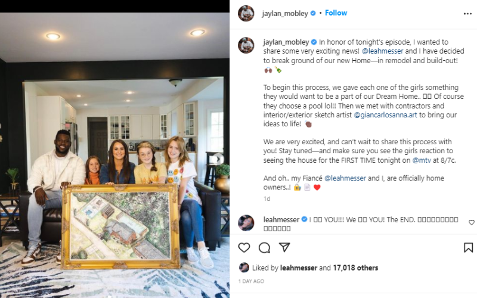Open the three-dot more options menu
Image resolution: width=477 pixels, height=298 pixels.
coord(467,14)
